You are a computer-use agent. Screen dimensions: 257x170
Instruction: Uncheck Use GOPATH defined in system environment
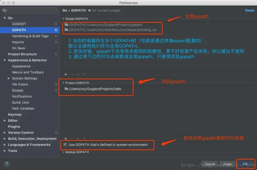(66, 145)
